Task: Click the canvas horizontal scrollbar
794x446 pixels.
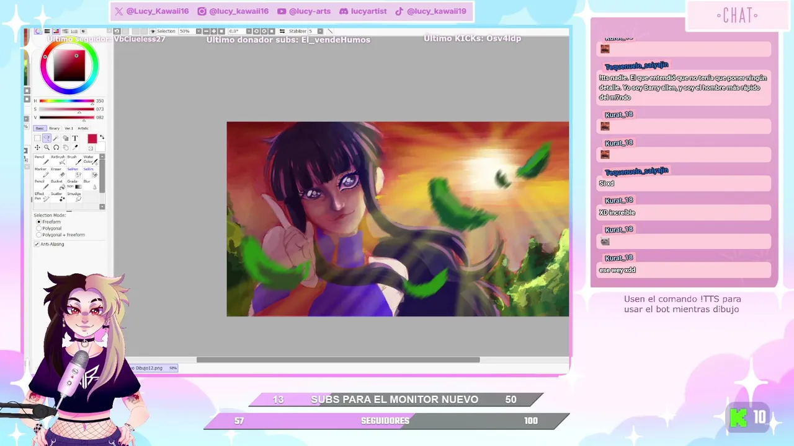Action: 338,360
